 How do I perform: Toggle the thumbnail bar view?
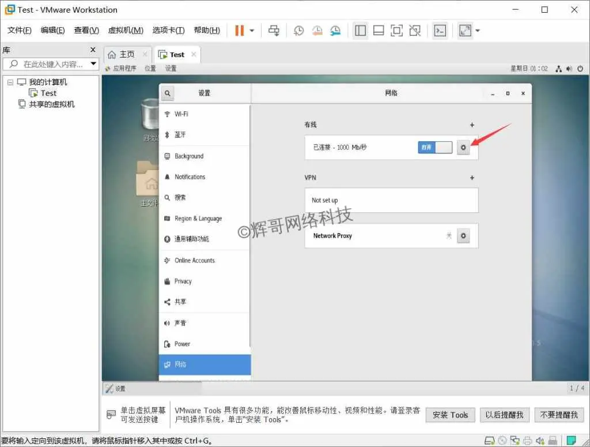point(379,31)
